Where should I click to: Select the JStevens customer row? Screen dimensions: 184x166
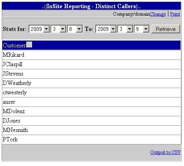pos(91,74)
